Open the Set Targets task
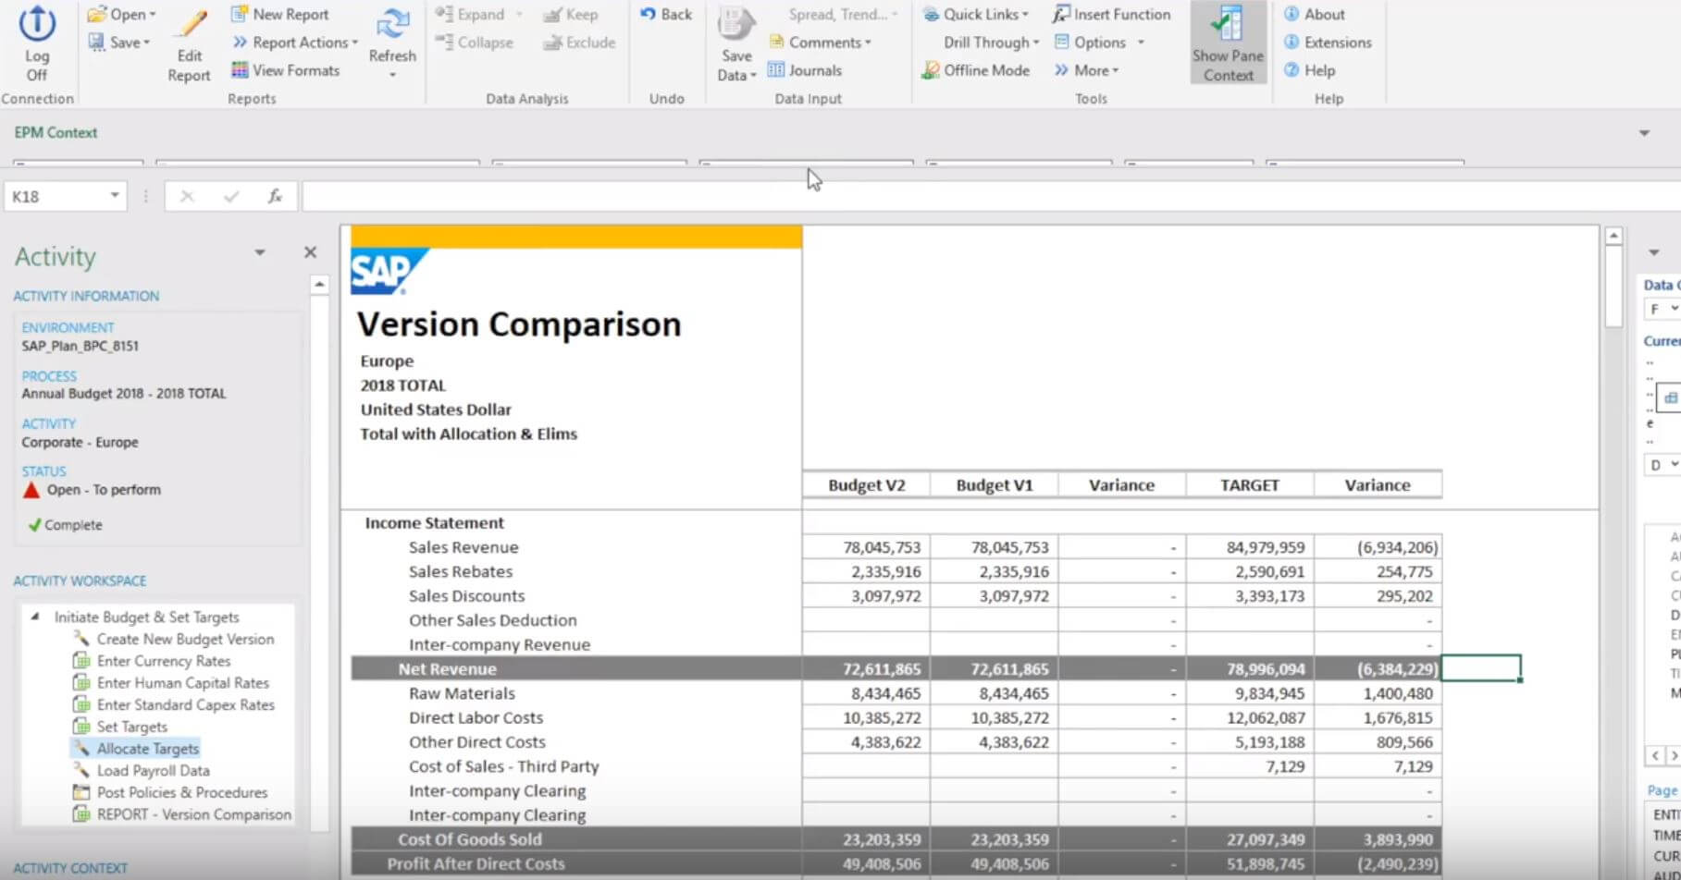Screen dimensions: 1681x880 tap(131, 727)
